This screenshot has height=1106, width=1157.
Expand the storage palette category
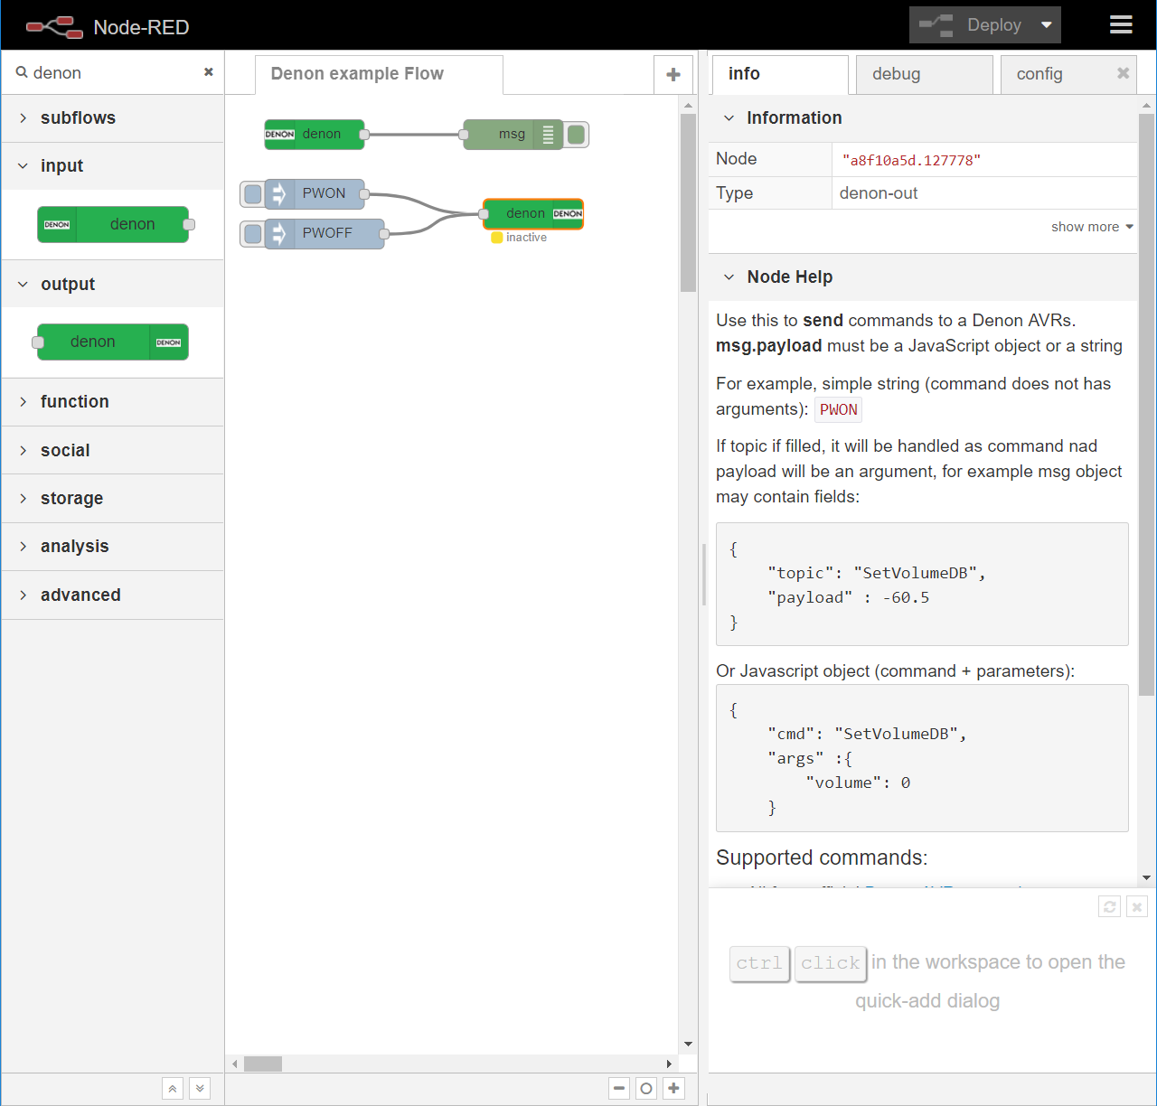(113, 499)
